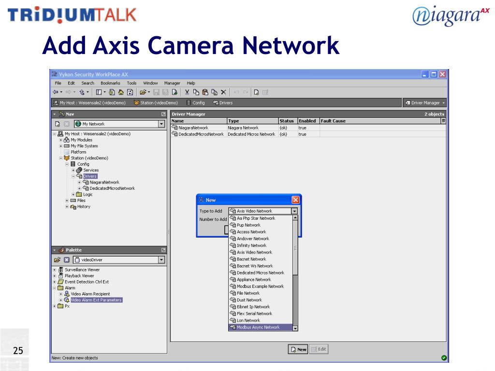Click the Cut scissors icon
The width and height of the screenshot is (495, 371).
pos(187,92)
